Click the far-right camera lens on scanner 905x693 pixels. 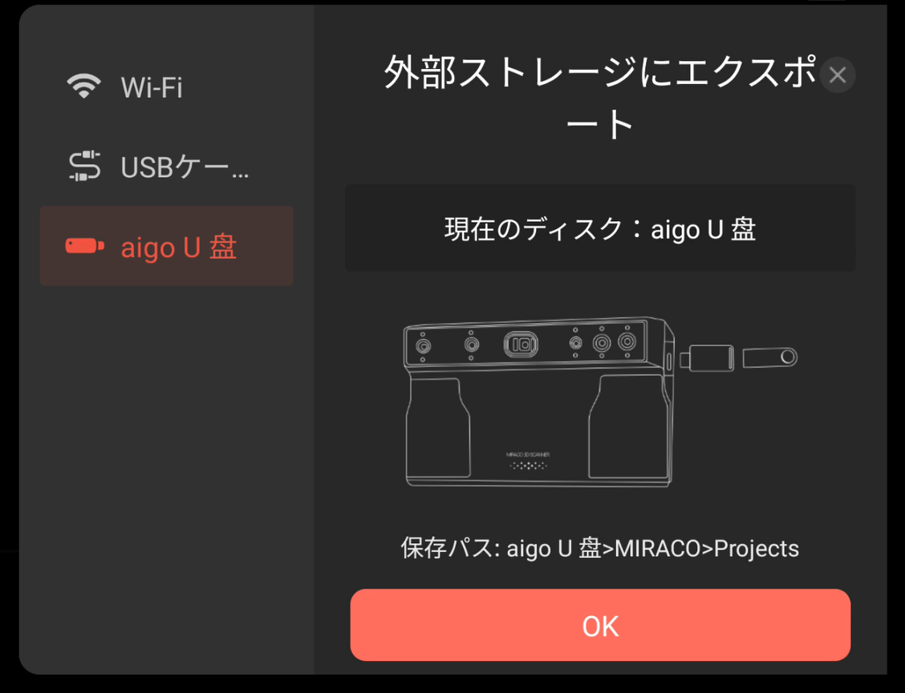(627, 341)
